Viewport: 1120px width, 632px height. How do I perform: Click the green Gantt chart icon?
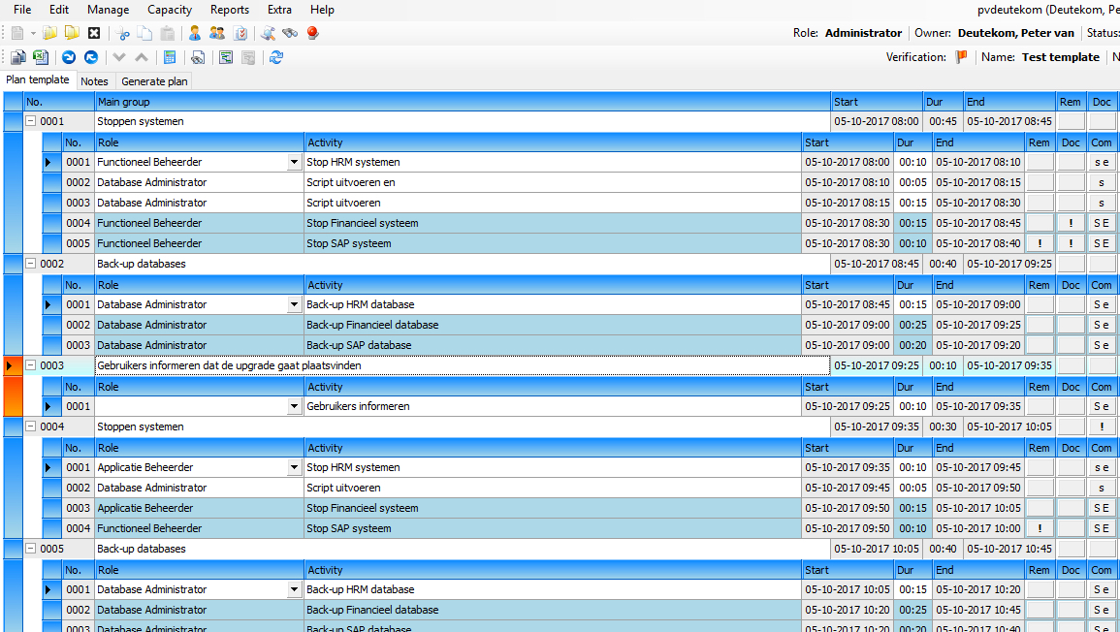click(226, 57)
